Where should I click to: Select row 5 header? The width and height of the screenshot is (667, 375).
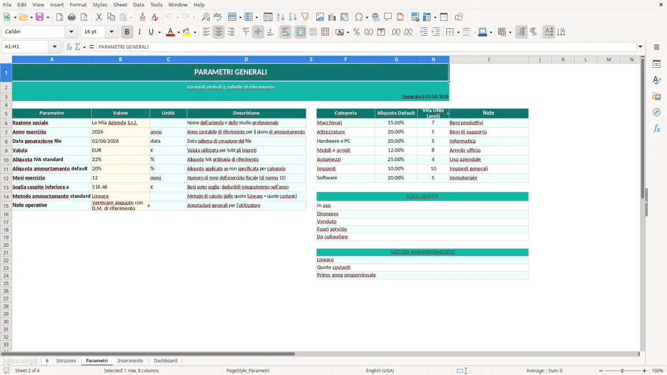click(x=6, y=113)
